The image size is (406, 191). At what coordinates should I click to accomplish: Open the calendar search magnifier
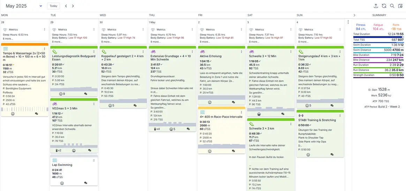point(392,6)
